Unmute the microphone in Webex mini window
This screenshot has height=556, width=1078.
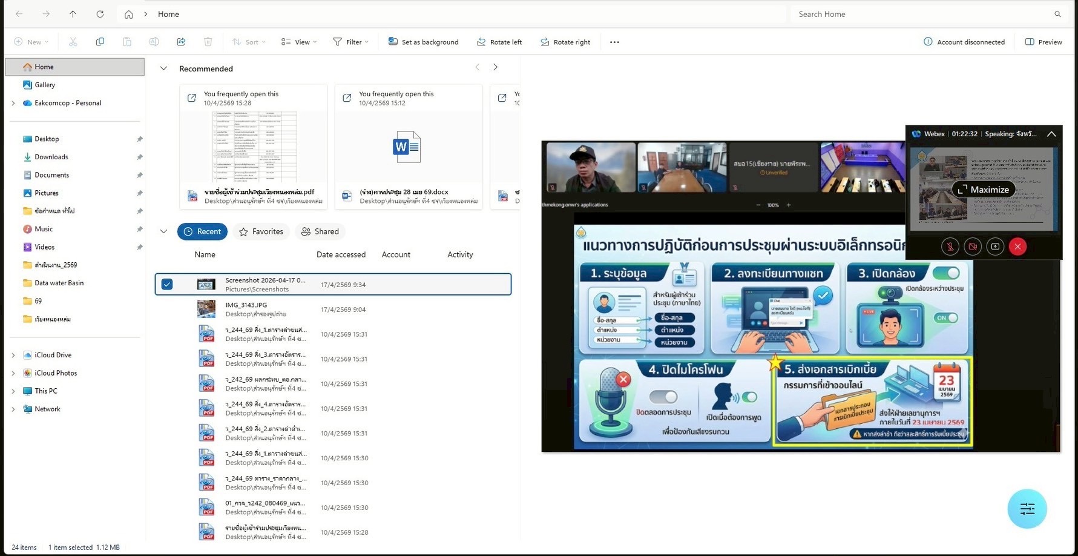(x=950, y=247)
